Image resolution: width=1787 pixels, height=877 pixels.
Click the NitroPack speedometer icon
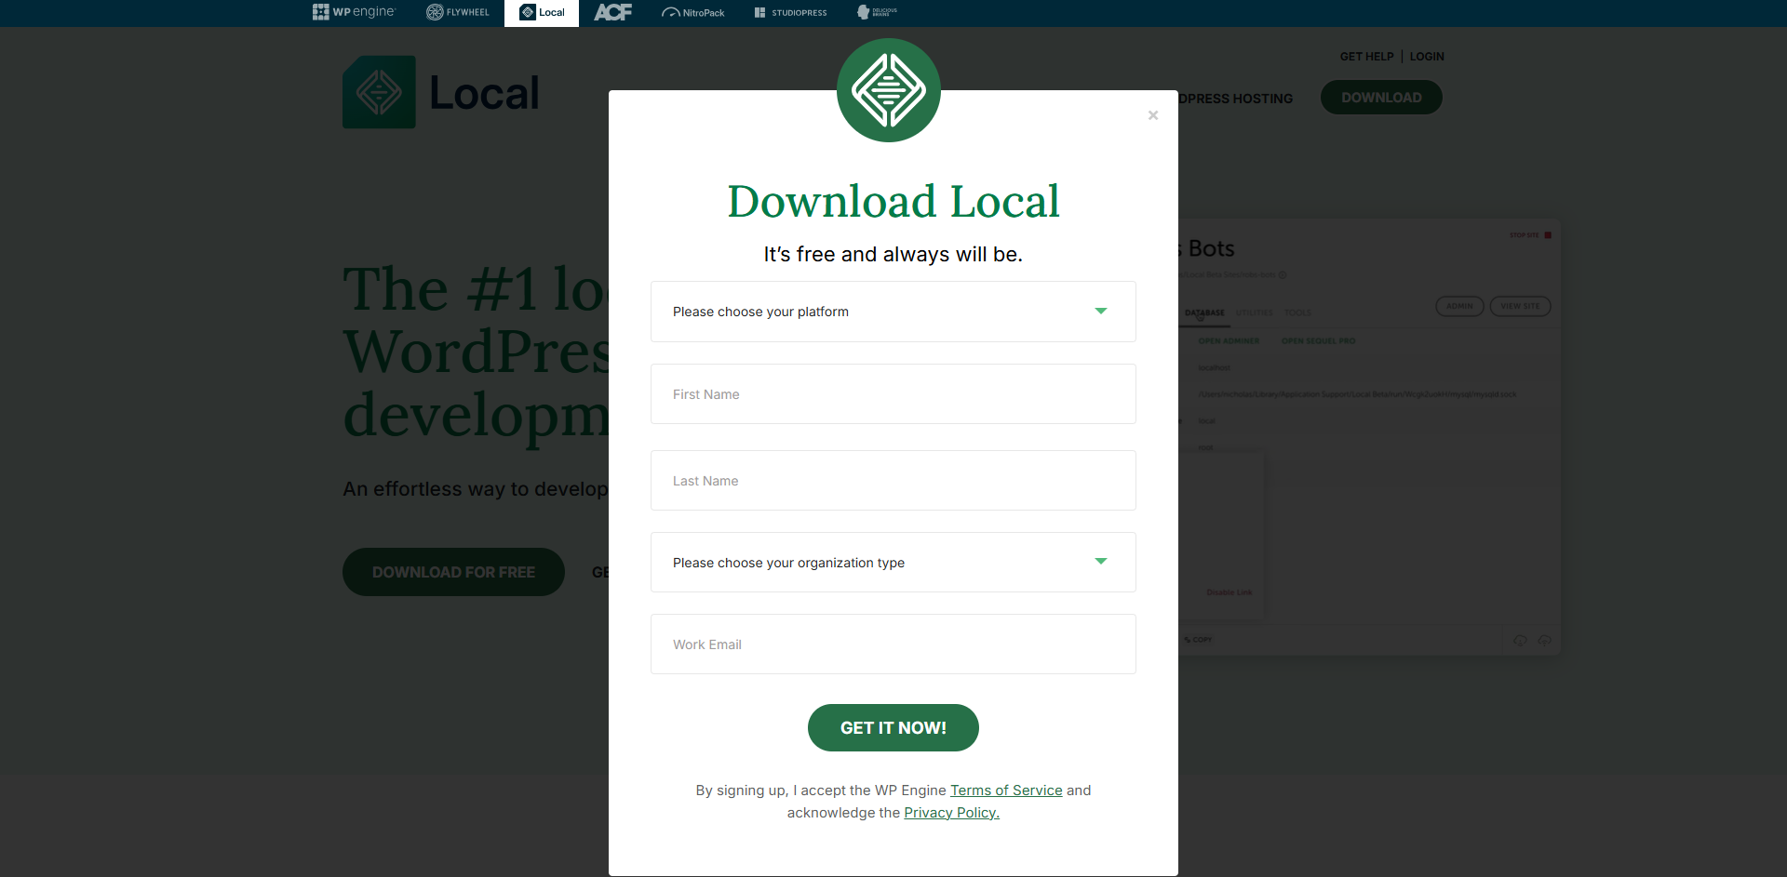coord(671,12)
